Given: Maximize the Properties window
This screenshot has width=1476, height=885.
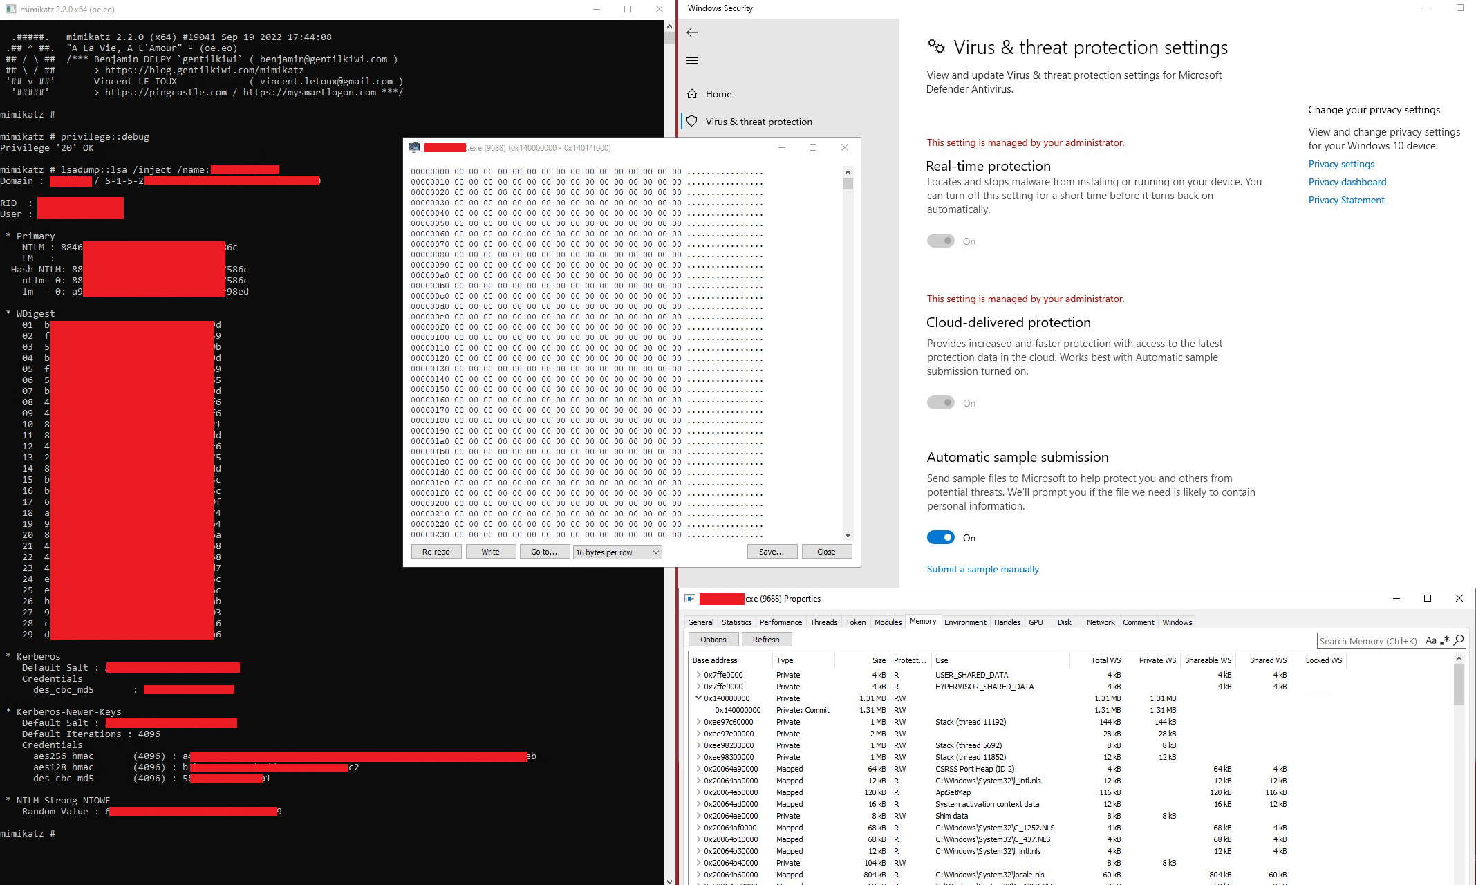Looking at the screenshot, I should point(1428,599).
